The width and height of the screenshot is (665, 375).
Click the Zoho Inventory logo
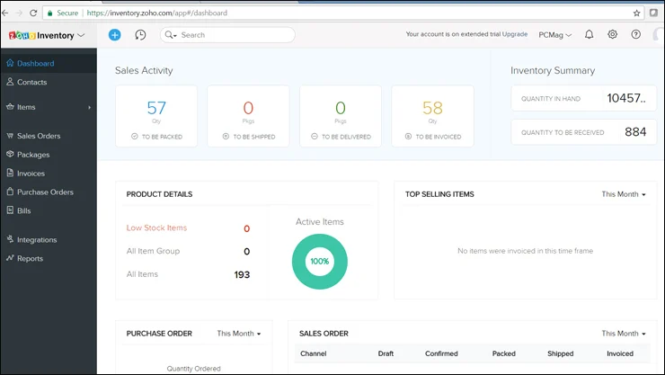41,36
